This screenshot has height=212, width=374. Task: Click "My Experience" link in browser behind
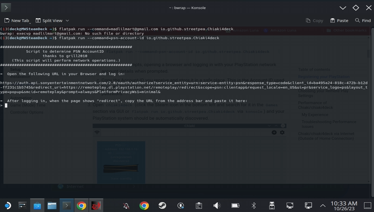pyautogui.click(x=315, y=115)
